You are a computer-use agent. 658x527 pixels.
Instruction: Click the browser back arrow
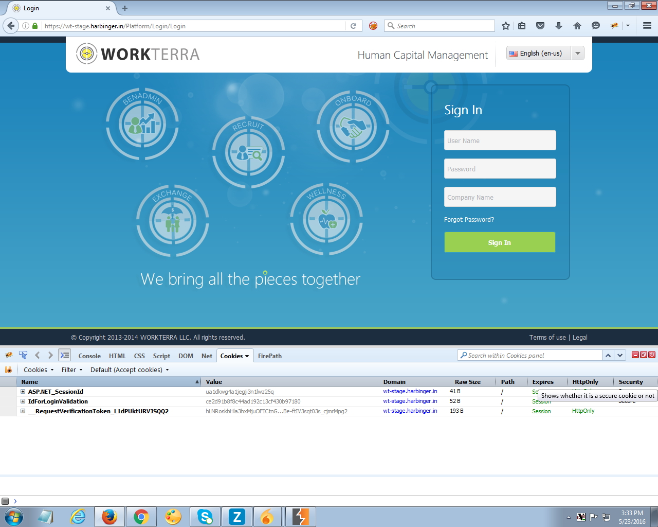[11, 26]
